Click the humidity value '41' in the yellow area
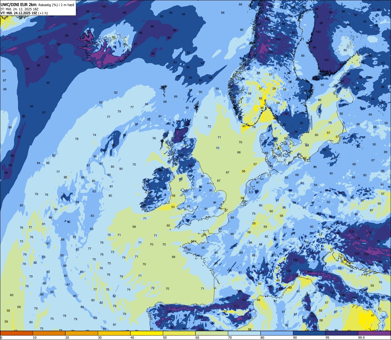391x340 pixels. click(373, 316)
